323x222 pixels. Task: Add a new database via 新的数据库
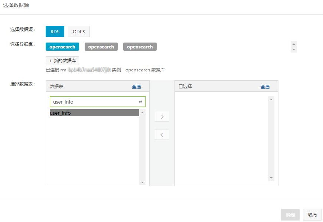(62, 60)
